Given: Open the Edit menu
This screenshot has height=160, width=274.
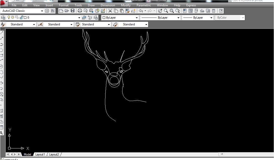Looking at the screenshot, I should tap(25, 5).
